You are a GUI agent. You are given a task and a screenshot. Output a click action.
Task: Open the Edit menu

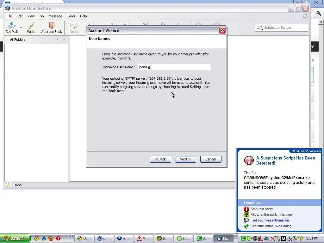[20, 16]
